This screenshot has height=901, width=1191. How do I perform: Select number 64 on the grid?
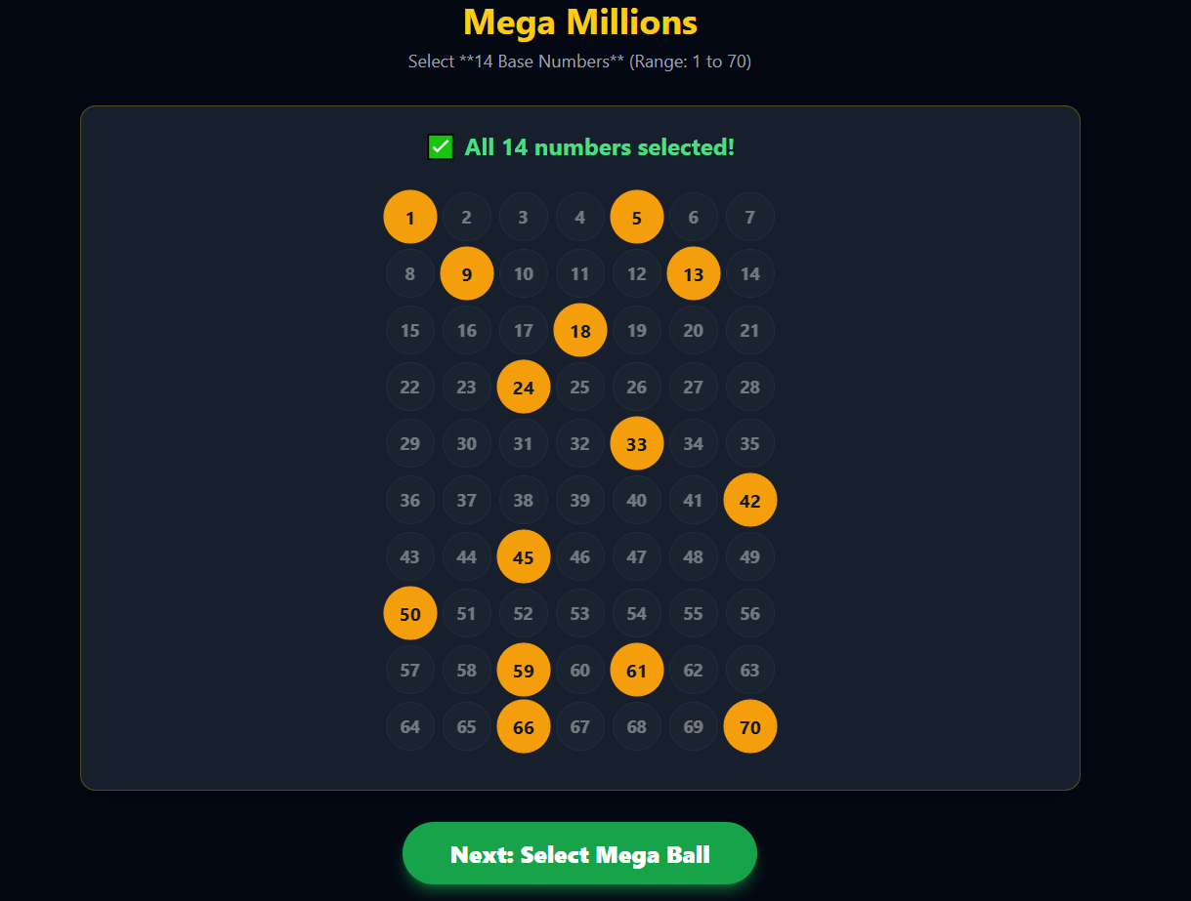pyautogui.click(x=409, y=726)
